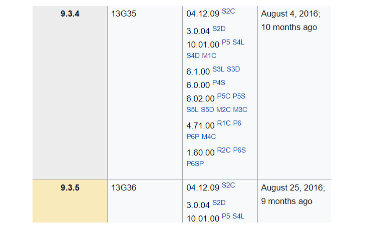Open the S2C link in the 9.3.5 row
Viewport: 368px width, 231px height.
click(228, 185)
